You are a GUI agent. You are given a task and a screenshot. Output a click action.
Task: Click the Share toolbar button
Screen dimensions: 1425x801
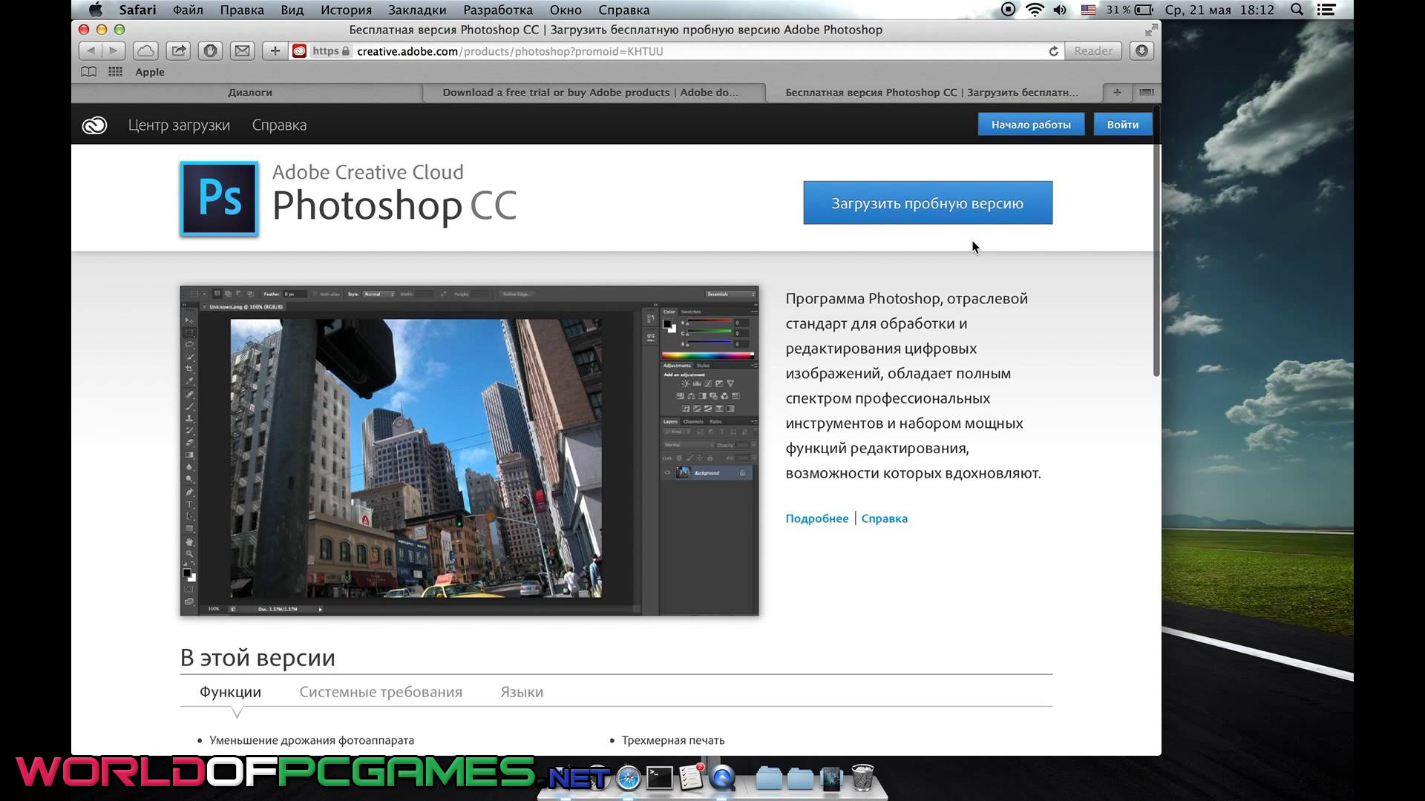[178, 51]
